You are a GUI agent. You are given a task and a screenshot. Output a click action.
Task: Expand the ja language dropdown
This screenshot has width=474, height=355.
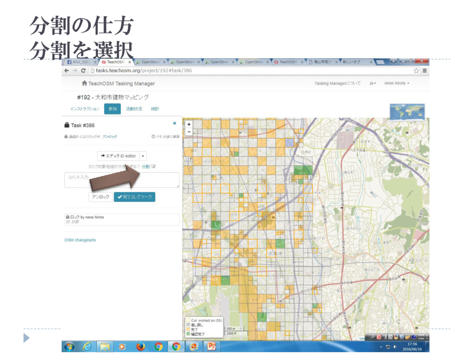(x=373, y=83)
